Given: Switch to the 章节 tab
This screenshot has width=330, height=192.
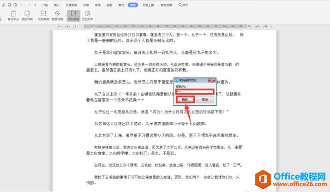Looking at the screenshot, I should (121, 5).
